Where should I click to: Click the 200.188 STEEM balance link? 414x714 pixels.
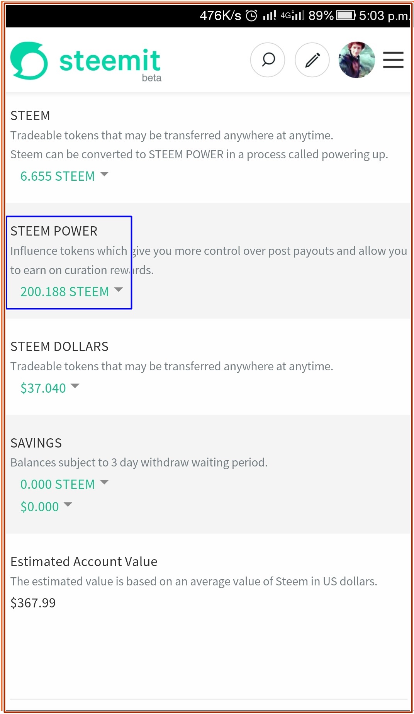click(x=64, y=292)
